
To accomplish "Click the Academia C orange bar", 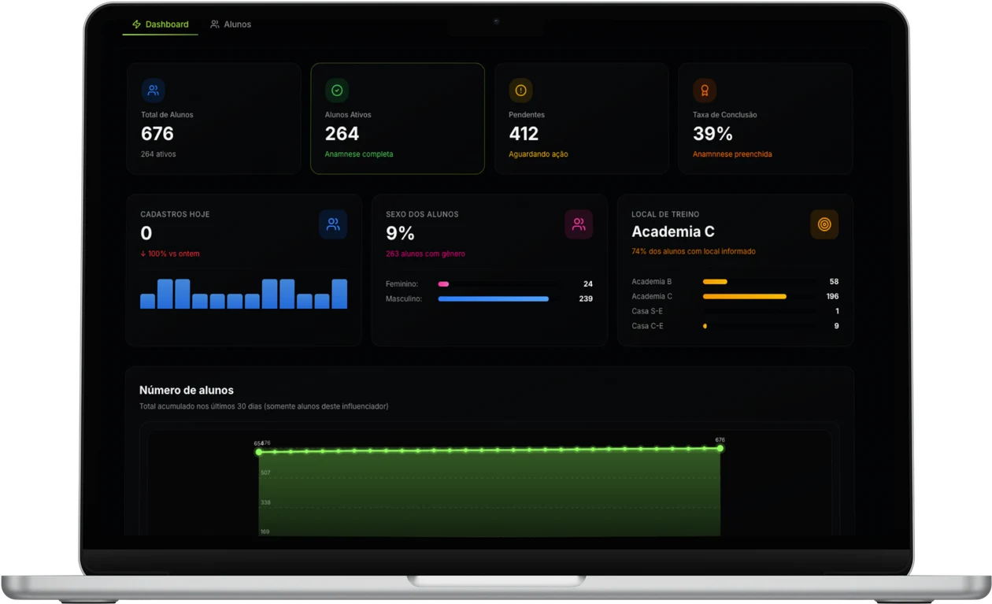I will coord(745,297).
